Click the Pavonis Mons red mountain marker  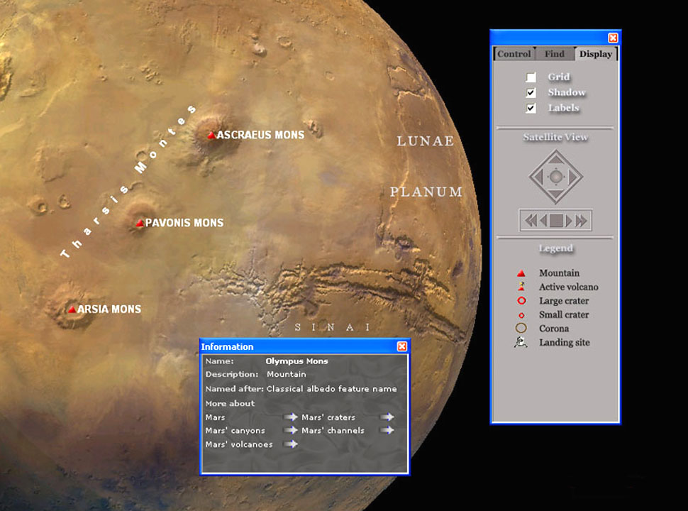point(140,223)
